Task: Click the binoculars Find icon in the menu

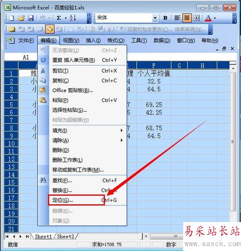Action: [x=43, y=180]
